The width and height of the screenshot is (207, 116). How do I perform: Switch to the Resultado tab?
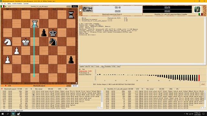pyautogui.click(x=108, y=66)
